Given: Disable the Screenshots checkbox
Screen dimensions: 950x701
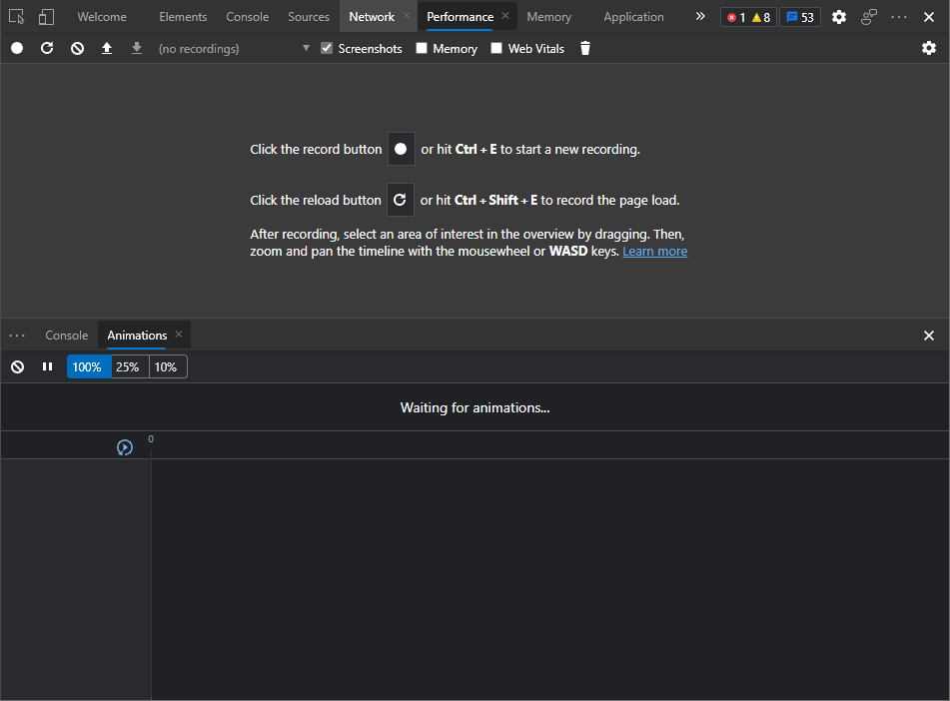Looking at the screenshot, I should click(327, 48).
